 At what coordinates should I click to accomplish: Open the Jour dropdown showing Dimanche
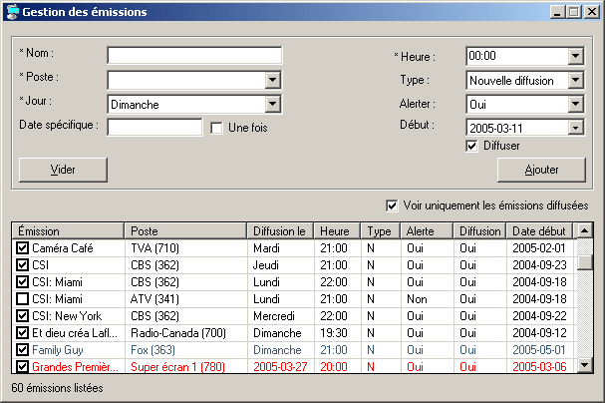pos(272,104)
